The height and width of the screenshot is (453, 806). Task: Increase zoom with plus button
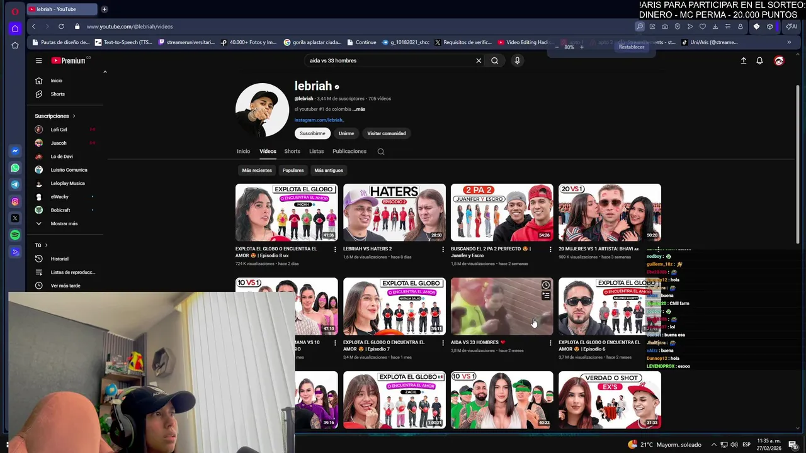point(582,47)
